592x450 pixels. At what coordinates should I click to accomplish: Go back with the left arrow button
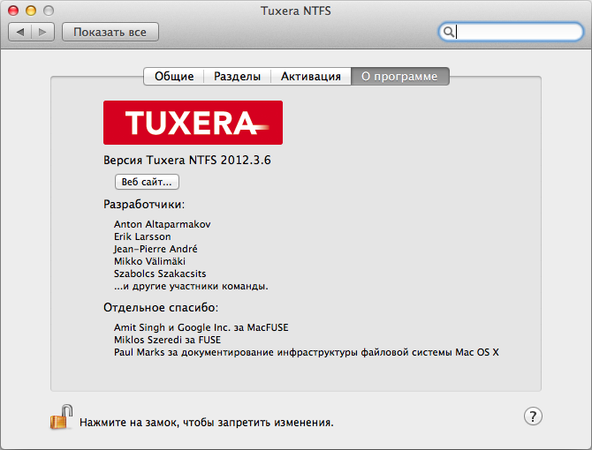[x=20, y=32]
